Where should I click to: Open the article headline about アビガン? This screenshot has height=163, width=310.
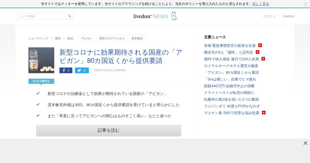(x=121, y=56)
